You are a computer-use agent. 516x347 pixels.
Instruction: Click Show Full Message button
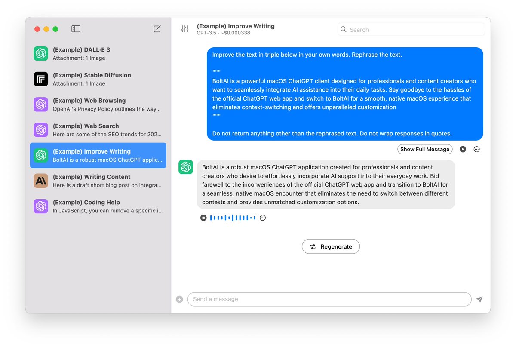click(425, 149)
